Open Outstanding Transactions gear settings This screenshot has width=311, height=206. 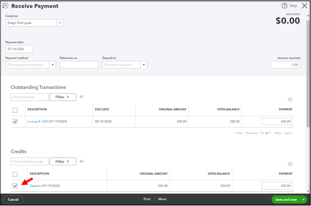tap(290, 100)
